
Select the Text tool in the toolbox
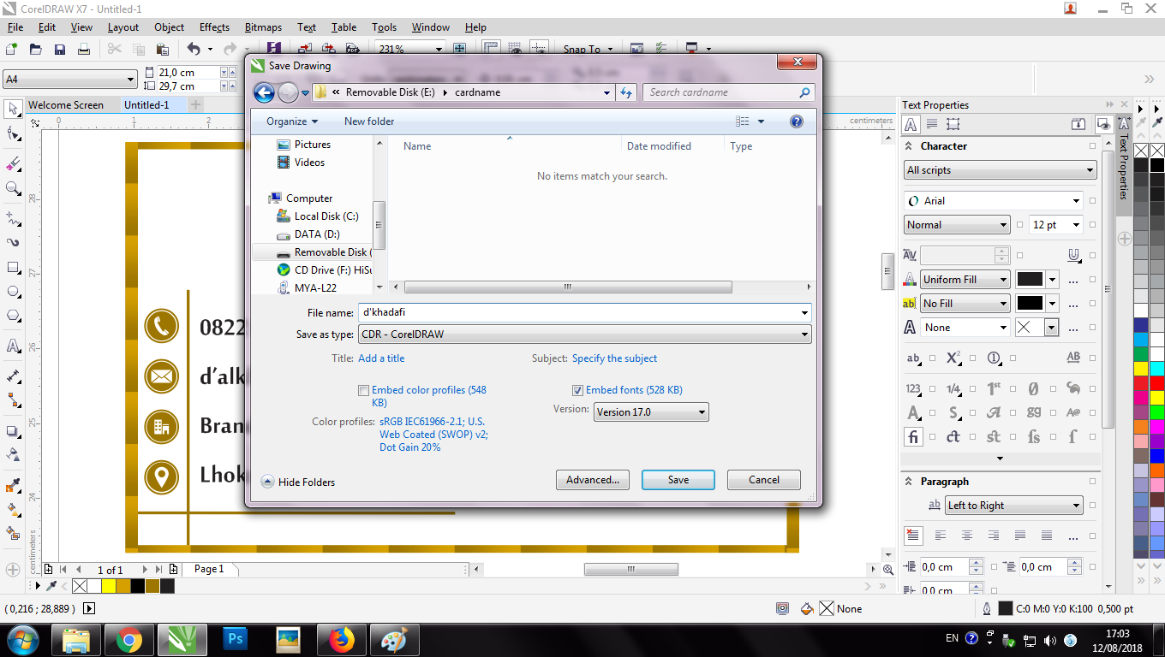click(13, 346)
